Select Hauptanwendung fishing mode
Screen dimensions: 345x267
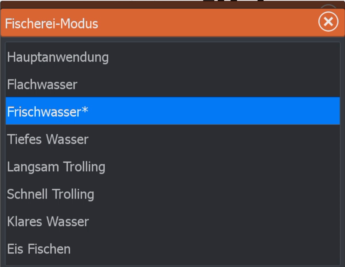point(58,57)
